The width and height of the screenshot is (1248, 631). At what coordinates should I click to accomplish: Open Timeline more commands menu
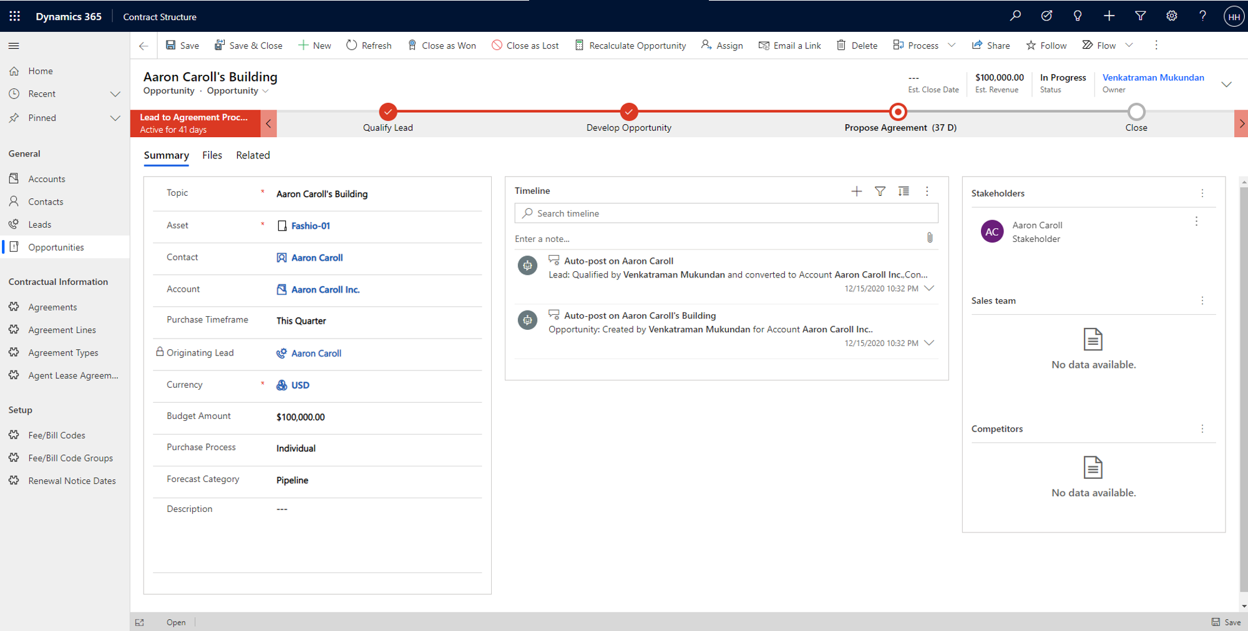coord(927,191)
